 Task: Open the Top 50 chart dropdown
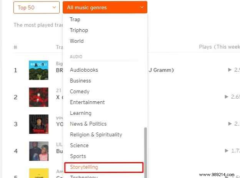coord(37,7)
